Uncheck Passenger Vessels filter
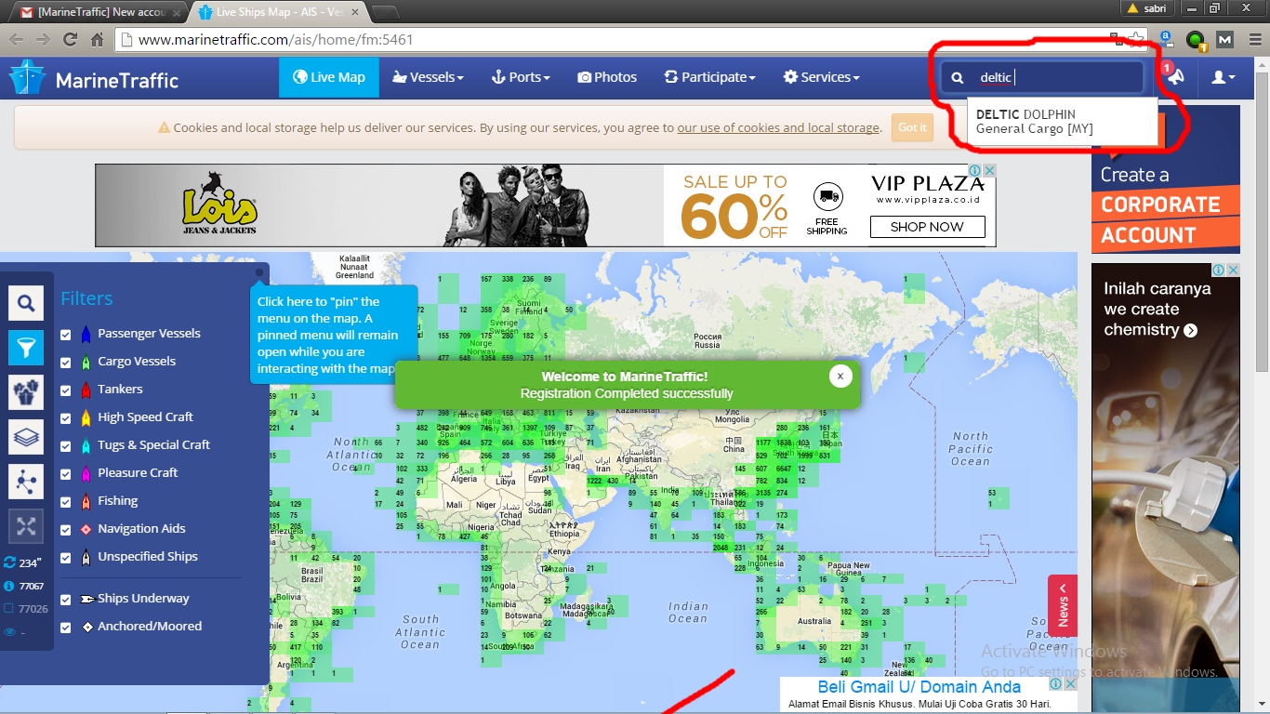 pyautogui.click(x=66, y=335)
